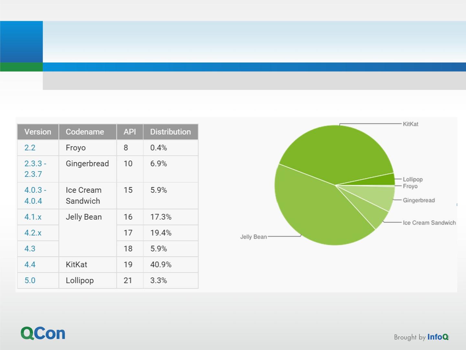Click the Ice Cream Sandwich chart label
Image resolution: width=466 pixels, height=350 pixels.
point(429,223)
